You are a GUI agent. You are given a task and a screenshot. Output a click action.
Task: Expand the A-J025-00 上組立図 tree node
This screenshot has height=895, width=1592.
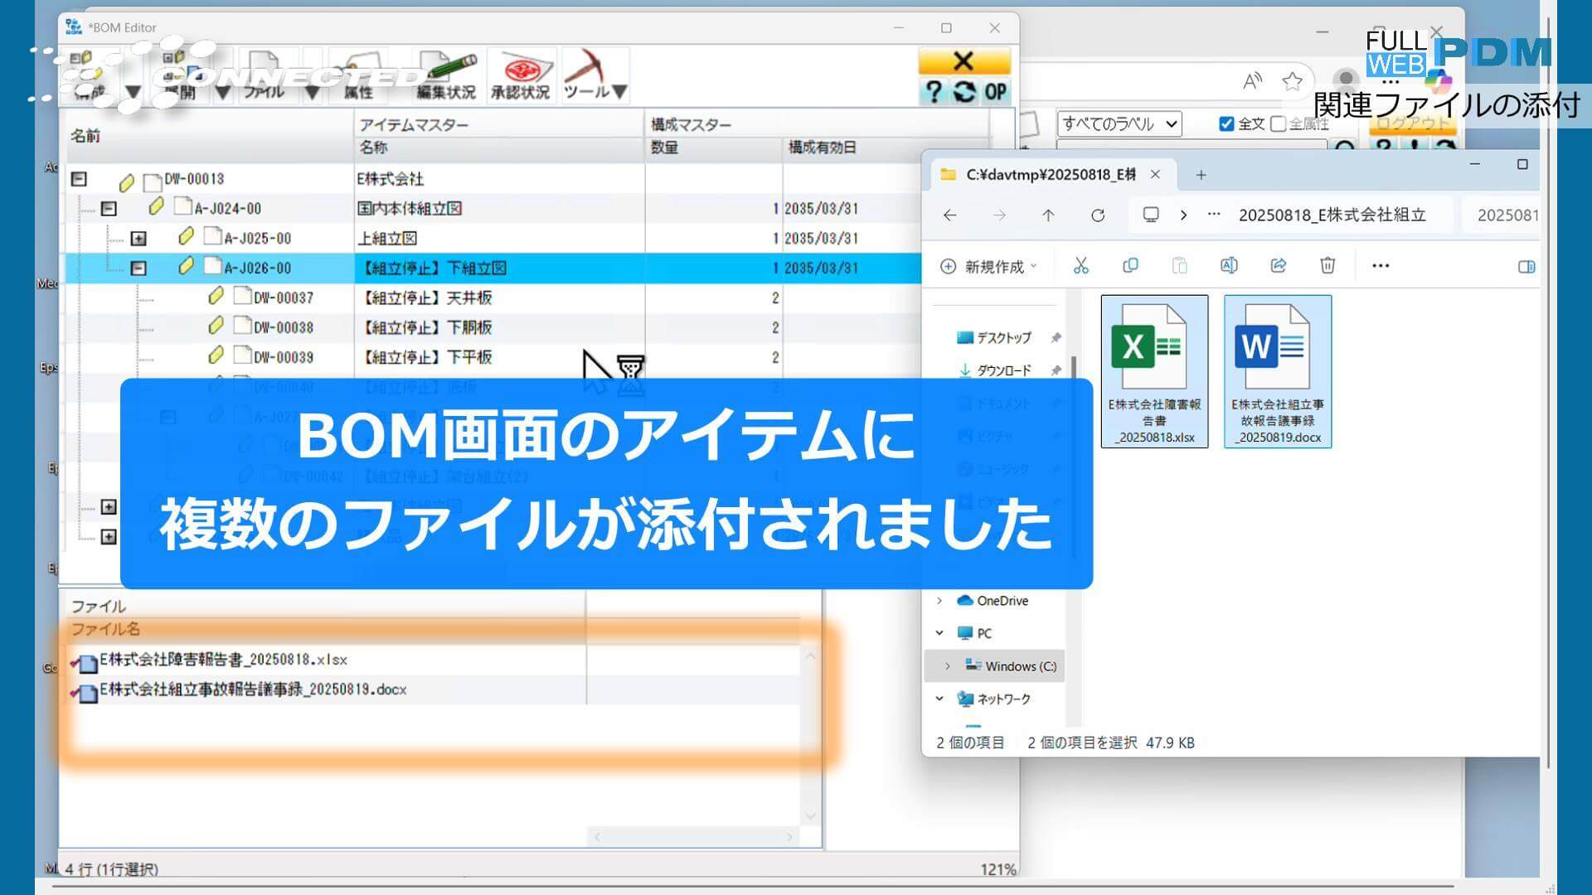(140, 238)
